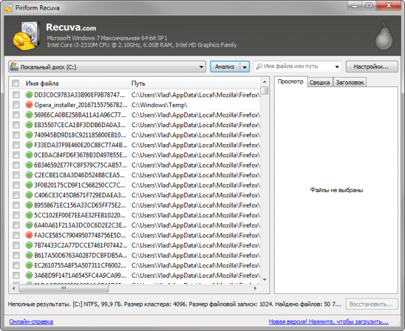The width and height of the screenshot is (405, 331).
Task: Click the magnifier icon in the search field
Action: [259, 67]
